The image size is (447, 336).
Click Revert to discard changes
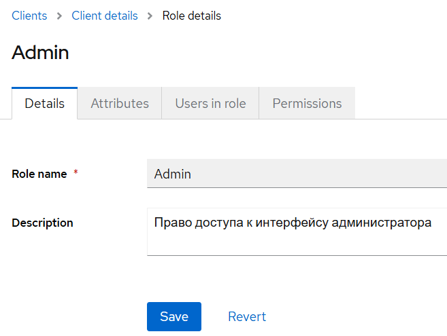pos(247,317)
